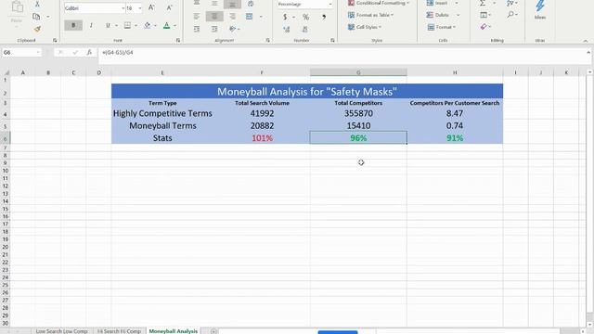Toggle Underline formatting
Viewport: 594px width, 334px height.
coord(108,25)
